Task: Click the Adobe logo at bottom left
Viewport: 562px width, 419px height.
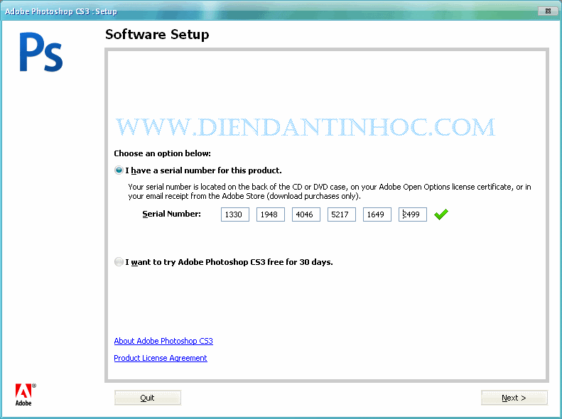Action: coord(25,395)
